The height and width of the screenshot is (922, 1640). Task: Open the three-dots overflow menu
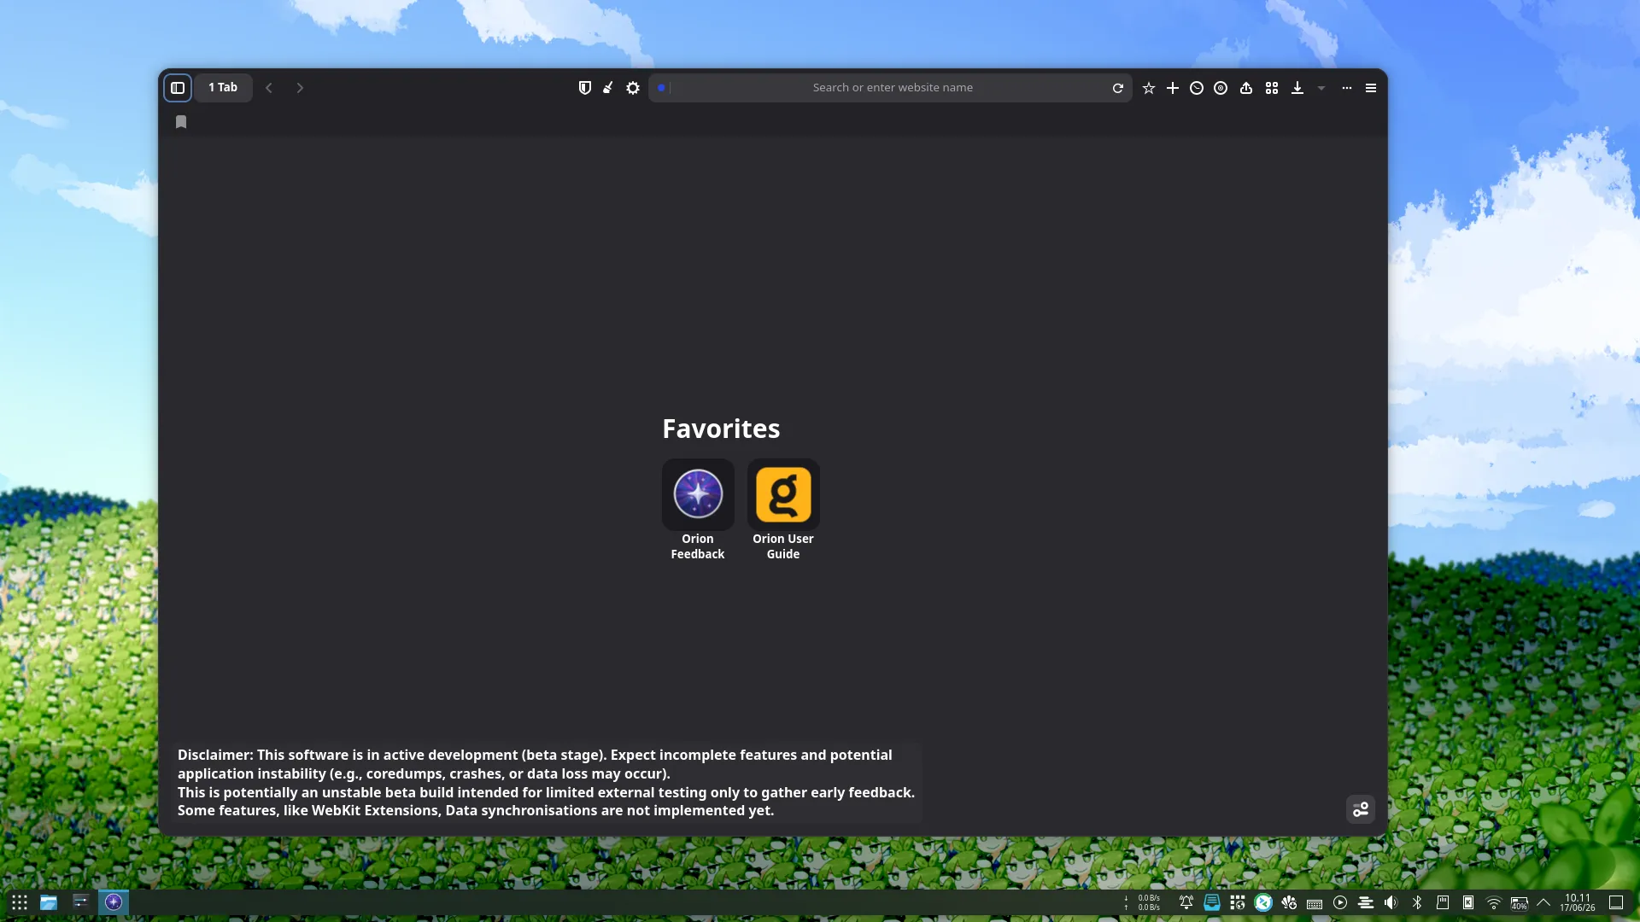click(x=1347, y=88)
